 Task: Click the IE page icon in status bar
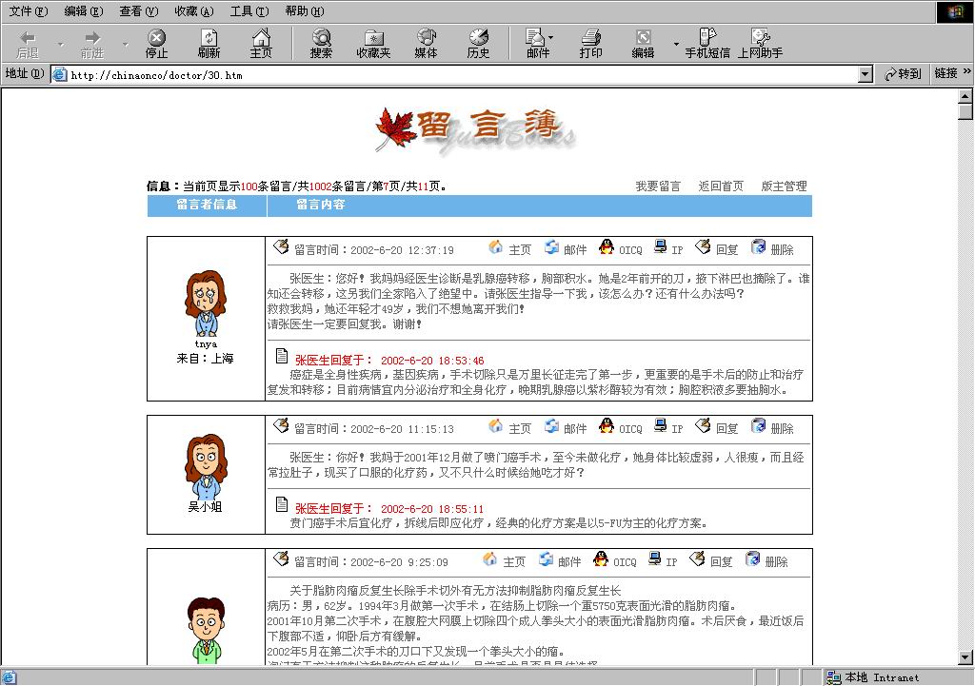[x=9, y=678]
